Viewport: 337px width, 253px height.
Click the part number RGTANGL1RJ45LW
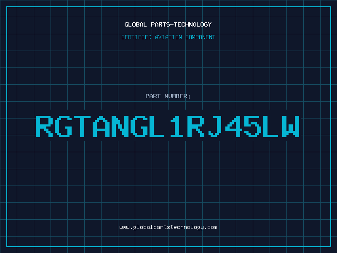tap(167, 126)
